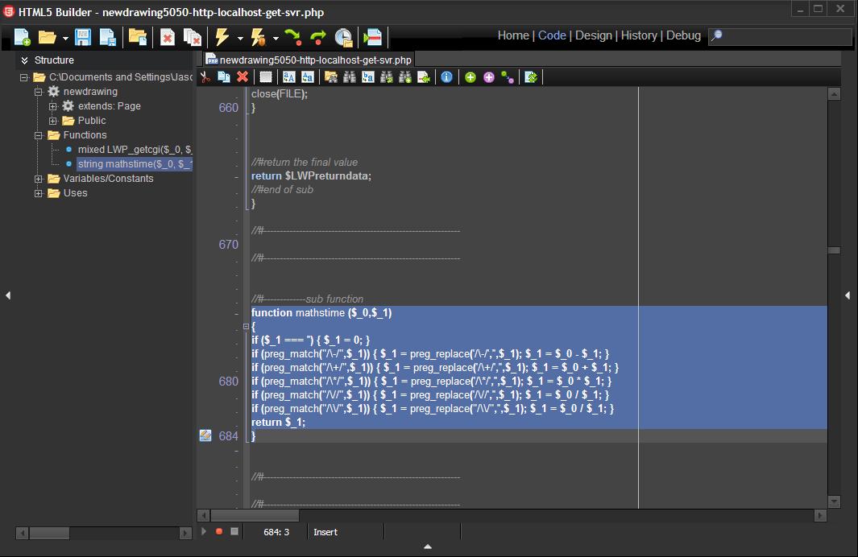This screenshot has width=858, height=557.
Task: Convert selection to uppercase icon
Action: [289, 77]
